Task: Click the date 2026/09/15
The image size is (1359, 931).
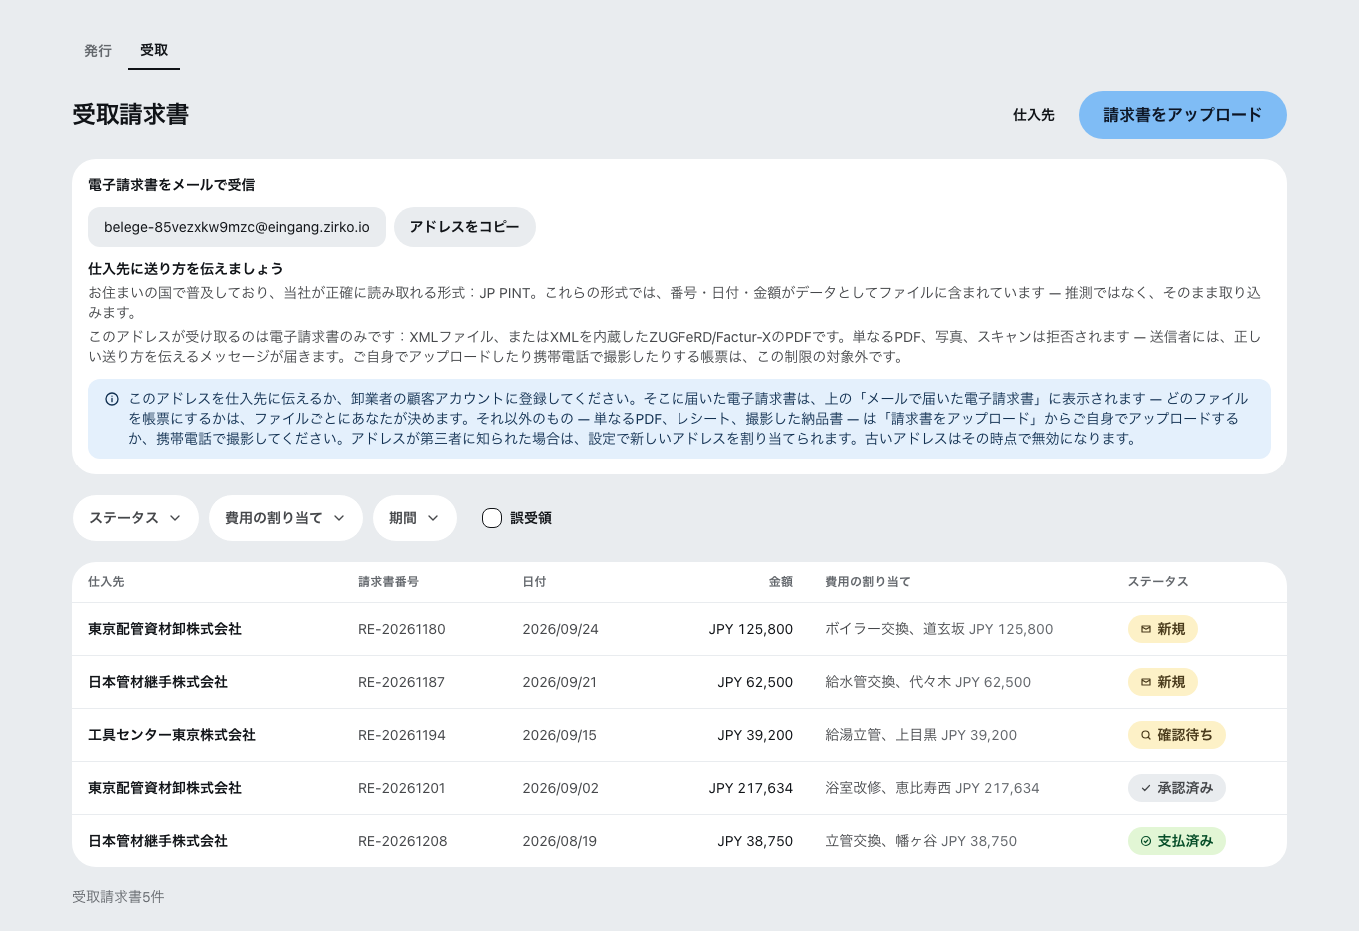Action: (x=559, y=735)
